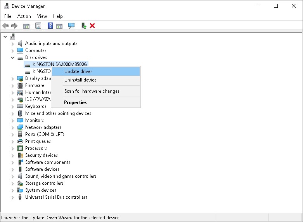Select the Monitors category label
Screen dimensions: 303x222
tap(35, 120)
